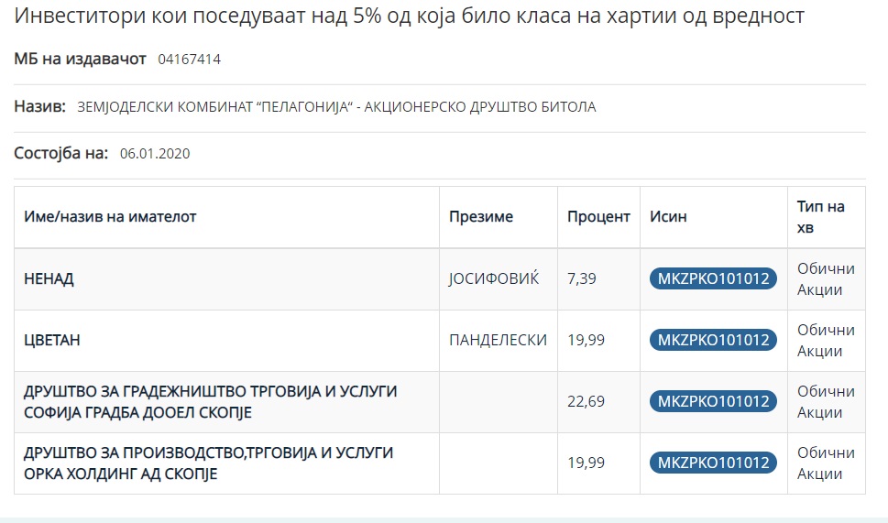Click the 'Процент' column header
Viewport: 888px width, 523px height.
click(x=598, y=217)
